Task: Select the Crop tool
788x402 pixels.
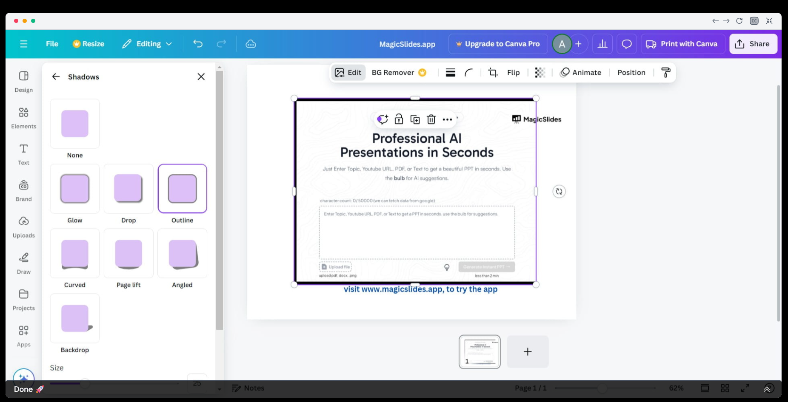Action: point(493,73)
